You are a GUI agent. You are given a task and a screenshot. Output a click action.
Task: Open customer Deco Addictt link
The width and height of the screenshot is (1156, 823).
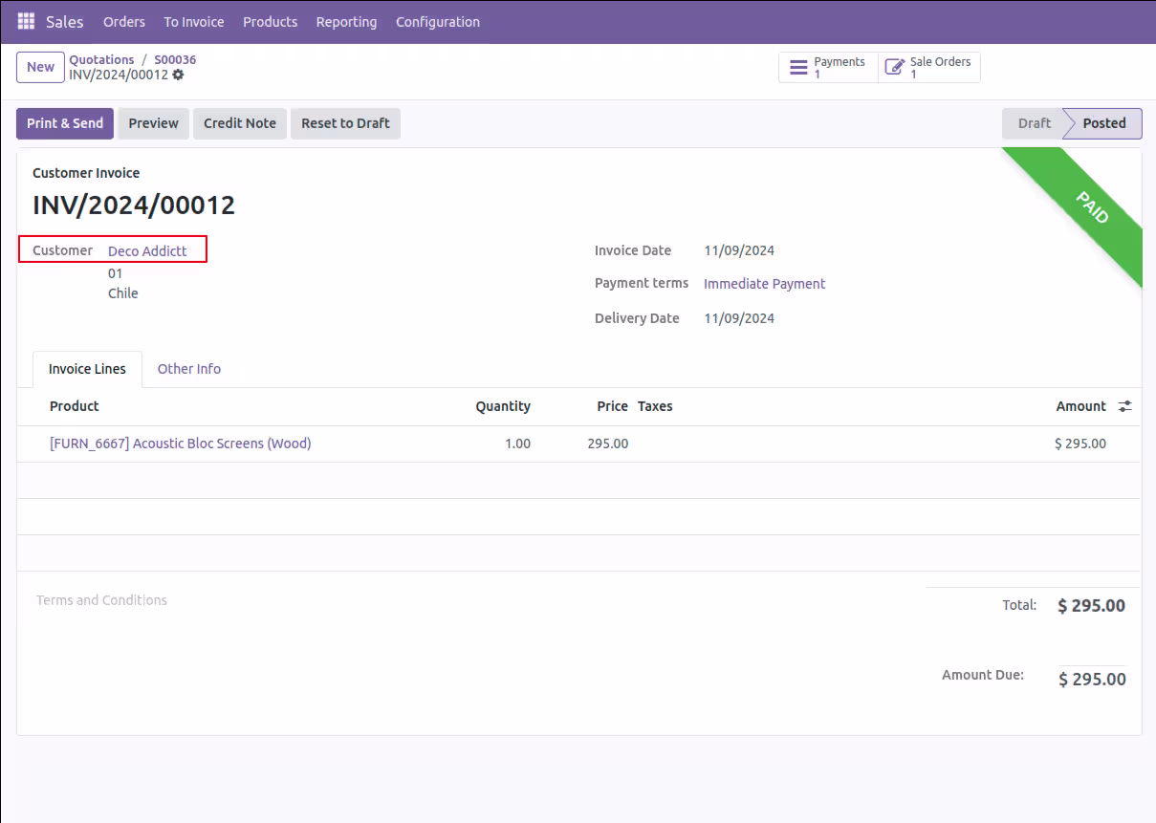(147, 251)
